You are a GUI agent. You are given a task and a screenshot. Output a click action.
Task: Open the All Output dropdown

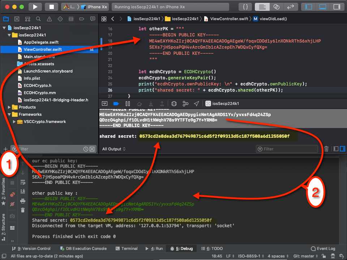[114, 149]
